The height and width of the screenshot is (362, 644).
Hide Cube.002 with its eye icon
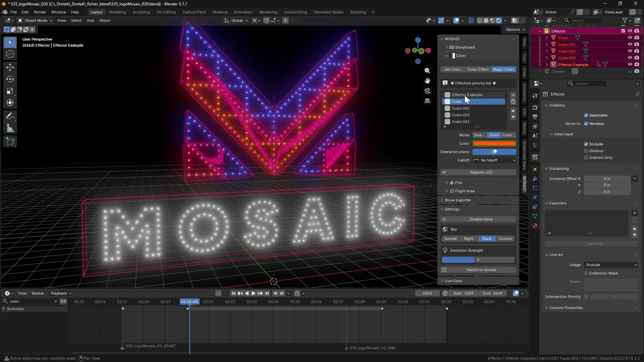[630, 51]
